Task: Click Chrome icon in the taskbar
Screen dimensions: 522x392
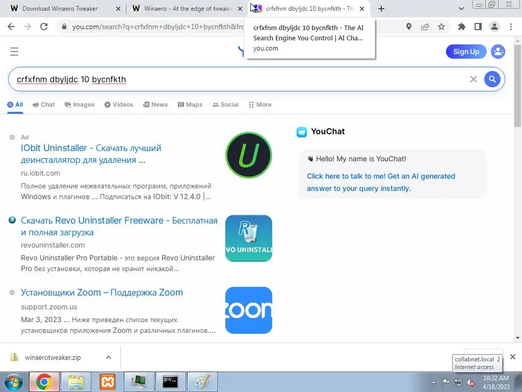Action: pyautogui.click(x=44, y=382)
